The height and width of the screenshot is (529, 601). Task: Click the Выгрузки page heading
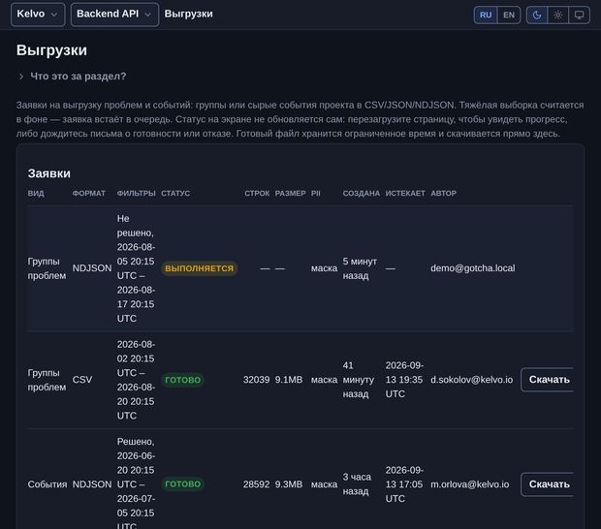(x=51, y=50)
